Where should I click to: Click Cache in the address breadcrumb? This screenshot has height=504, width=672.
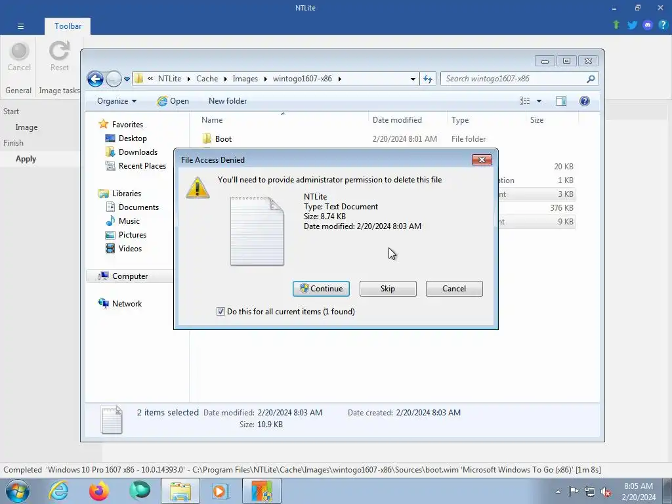tap(207, 79)
